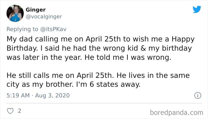Open the tweet info circle icon
This screenshot has width=208, height=119.
click(196, 95)
